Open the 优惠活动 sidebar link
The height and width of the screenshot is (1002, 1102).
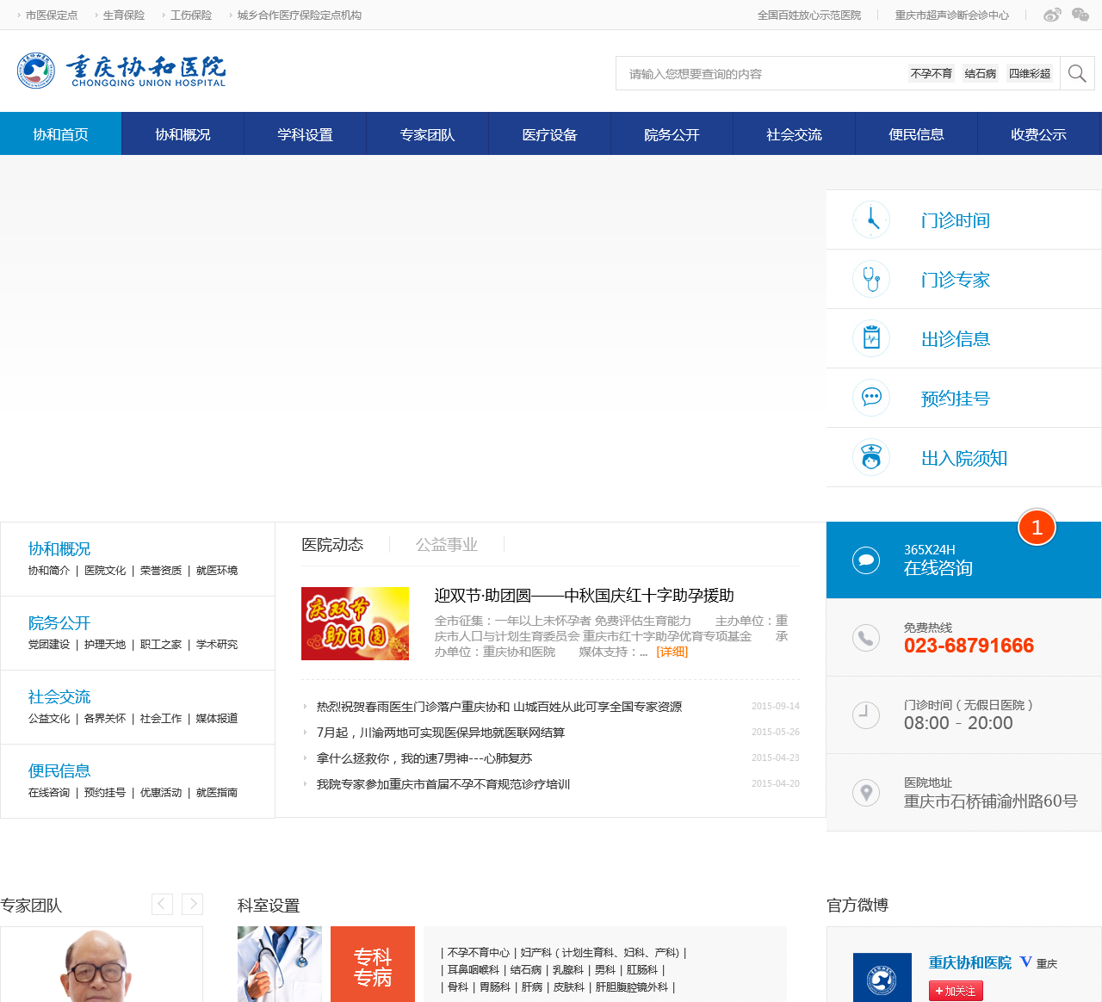point(161,793)
